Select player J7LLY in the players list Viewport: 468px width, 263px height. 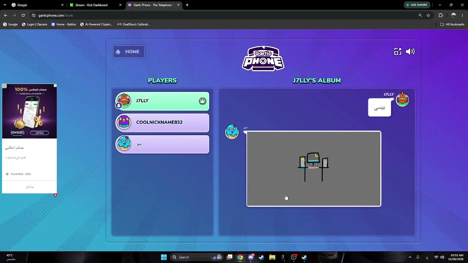[162, 101]
